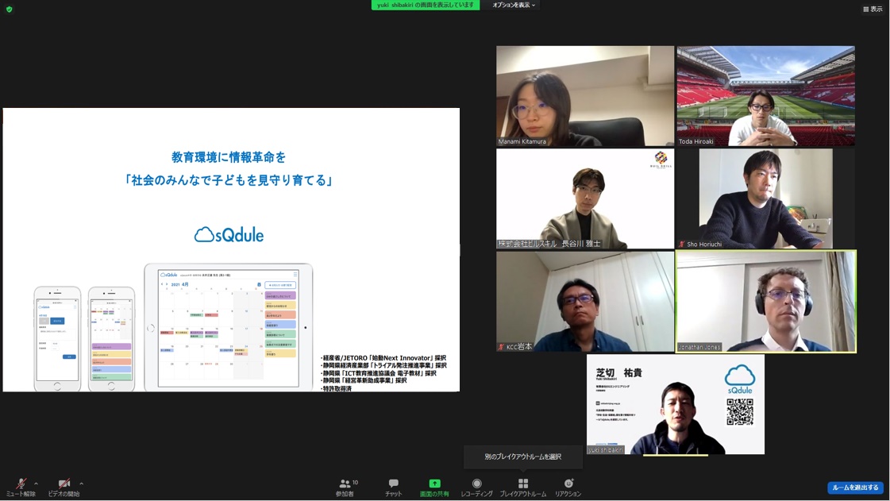
Task: Click the Manami Kitamura name label
Action: [522, 142]
